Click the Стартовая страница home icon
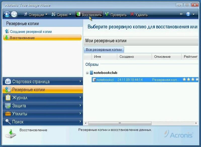 pos(8,81)
